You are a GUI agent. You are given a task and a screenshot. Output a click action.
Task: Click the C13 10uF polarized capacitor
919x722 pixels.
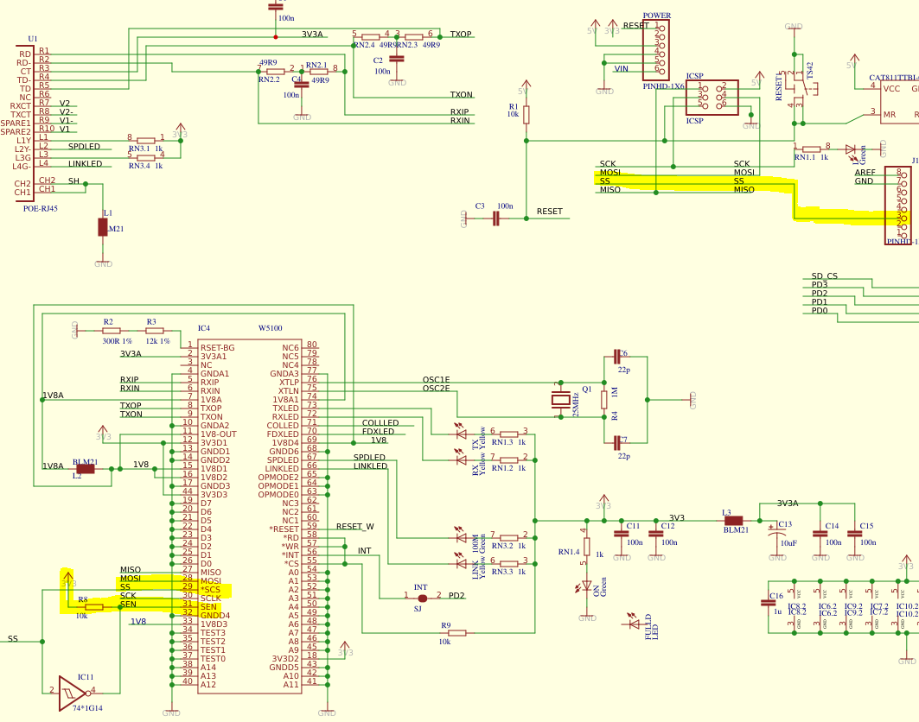click(x=777, y=534)
